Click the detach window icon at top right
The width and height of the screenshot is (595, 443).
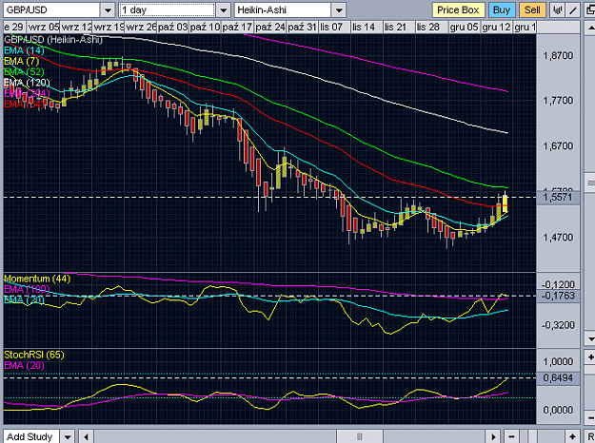pyautogui.click(x=589, y=10)
